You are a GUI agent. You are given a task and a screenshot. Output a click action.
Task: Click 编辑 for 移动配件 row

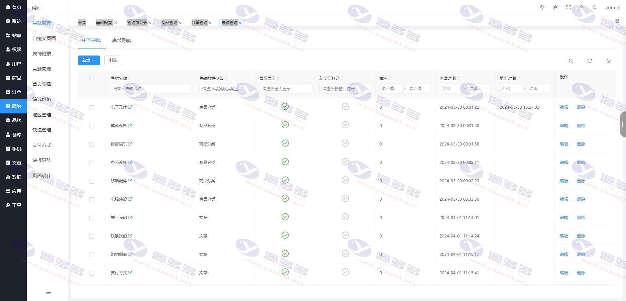[564, 181]
